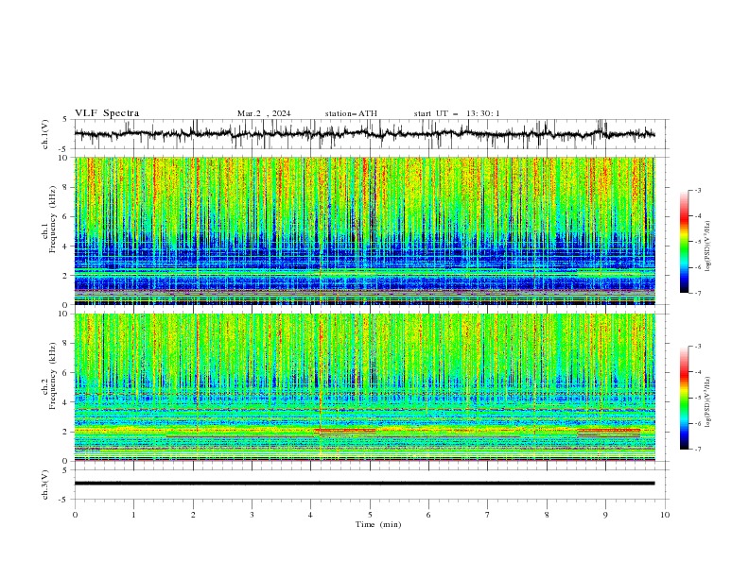
Task: Click the ch.1 'log(PSD)(V²/Hz)' colorbar label
Action: 709,246
